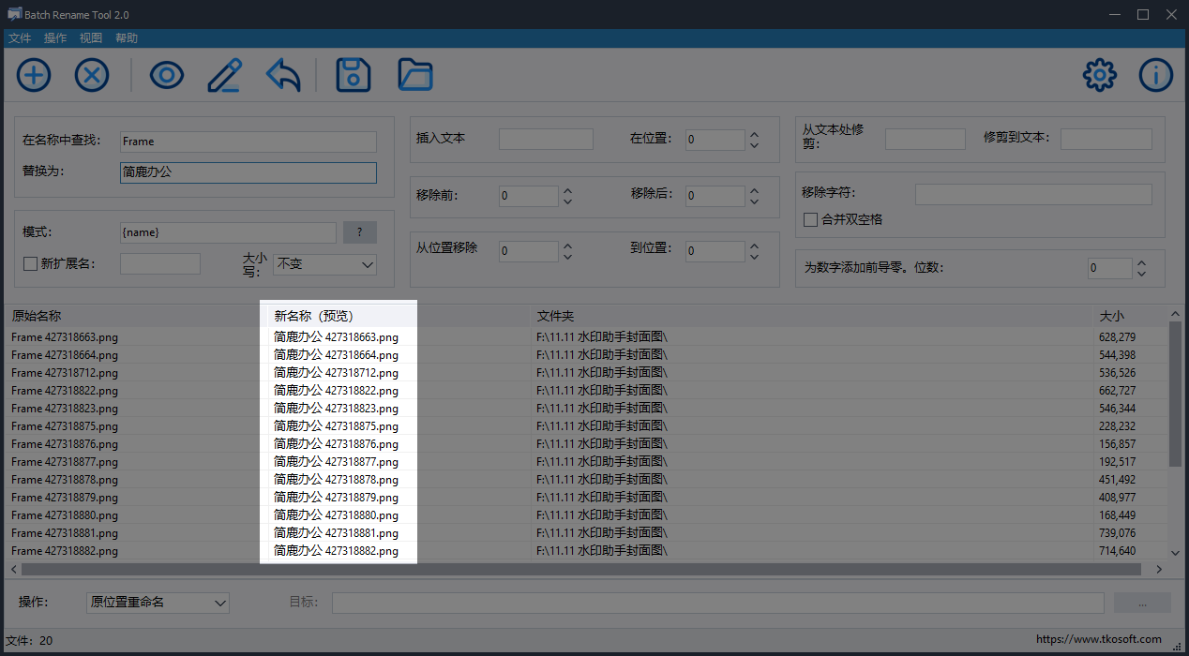Open the https://www.tkosoft.com link
Viewport: 1189px width, 656px height.
[1099, 639]
